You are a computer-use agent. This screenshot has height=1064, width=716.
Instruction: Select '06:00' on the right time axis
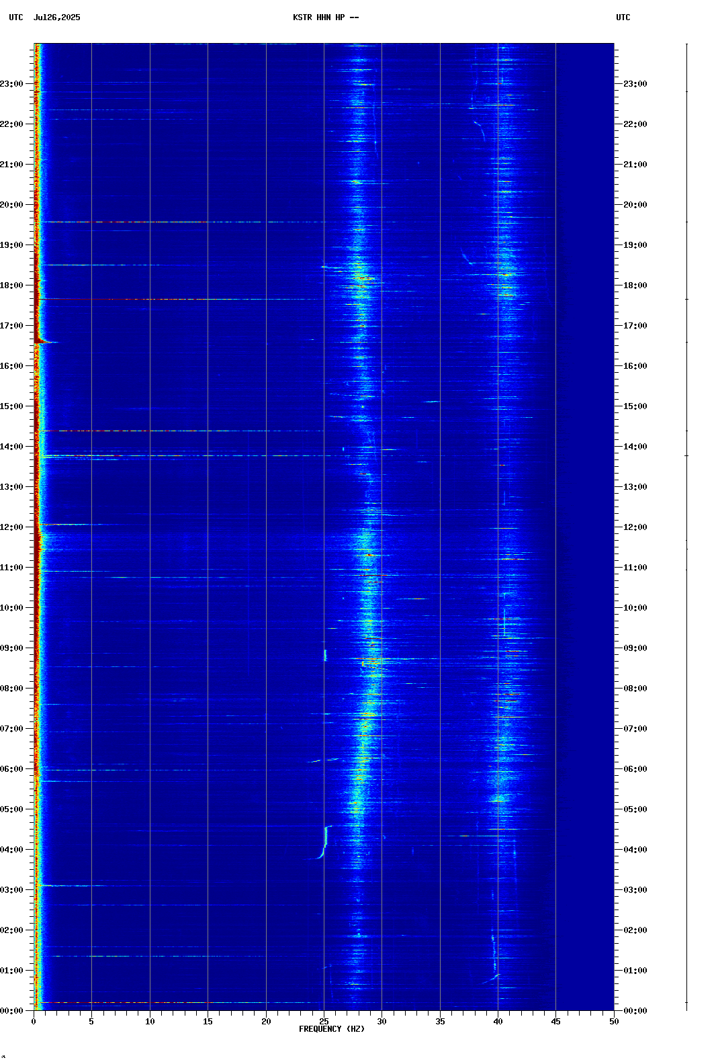[x=635, y=769]
